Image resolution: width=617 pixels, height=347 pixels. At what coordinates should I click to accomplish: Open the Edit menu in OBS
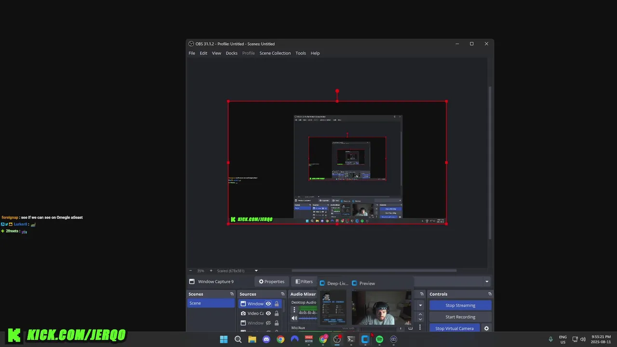coord(203,53)
